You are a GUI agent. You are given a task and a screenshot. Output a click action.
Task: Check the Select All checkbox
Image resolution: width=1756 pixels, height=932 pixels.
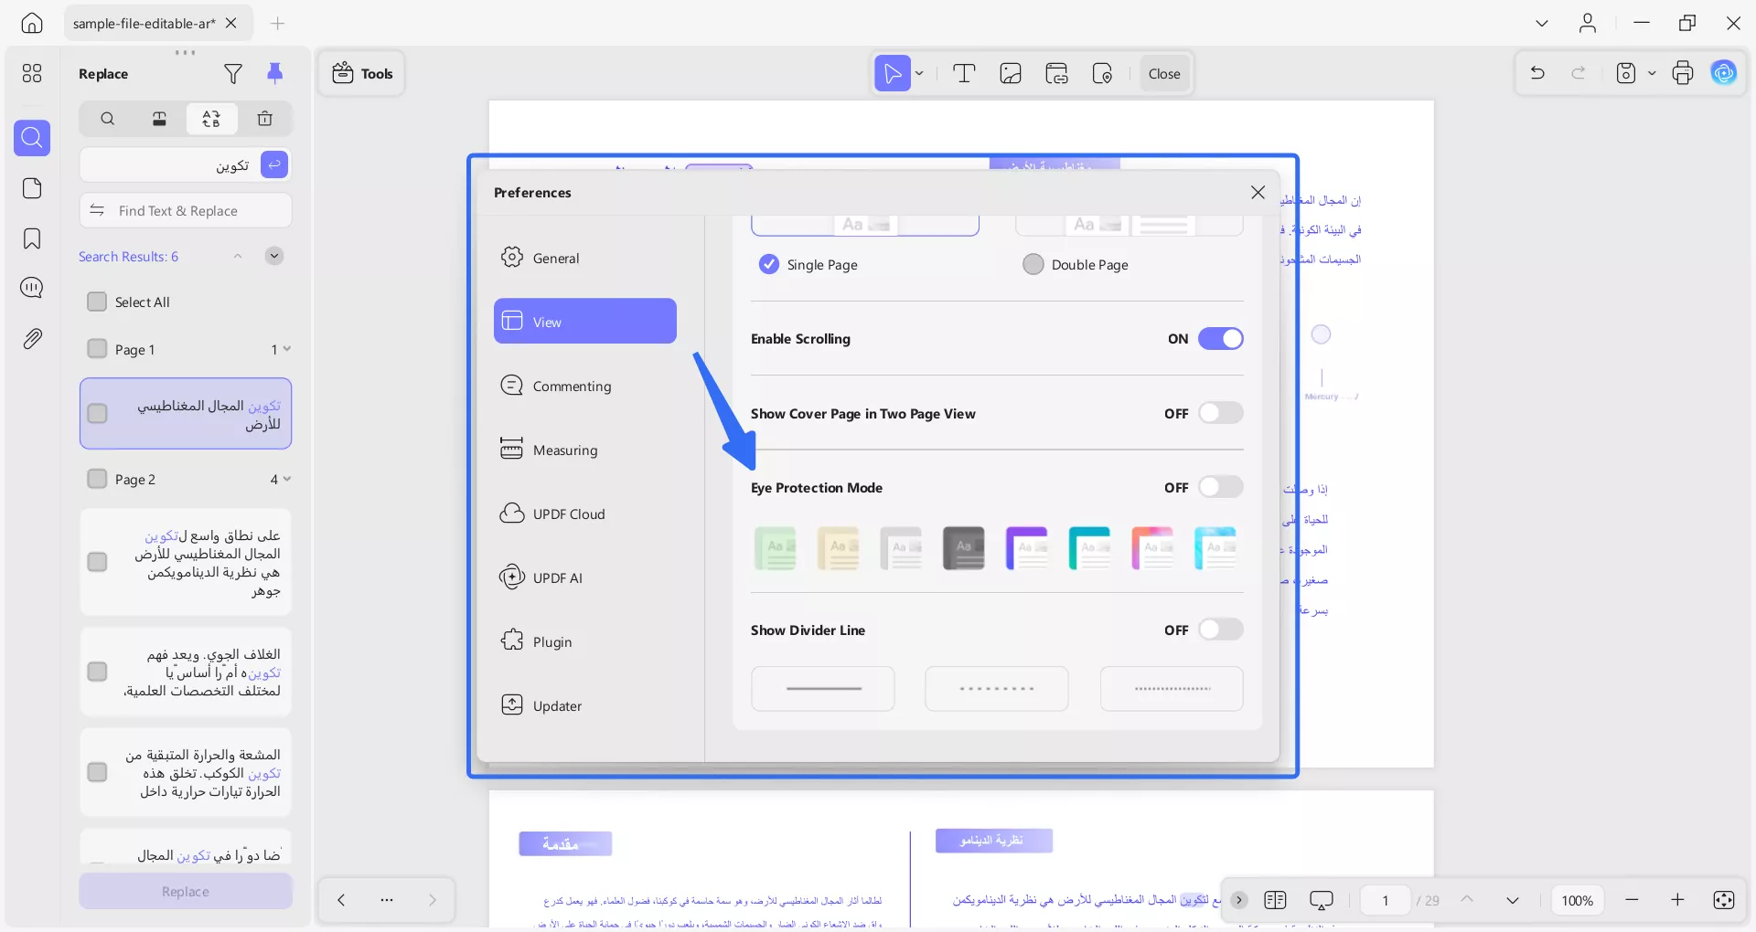(x=97, y=302)
